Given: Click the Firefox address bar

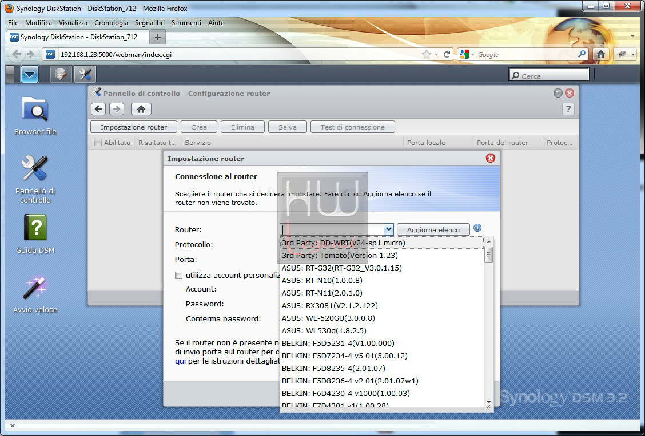Looking at the screenshot, I should (238, 54).
